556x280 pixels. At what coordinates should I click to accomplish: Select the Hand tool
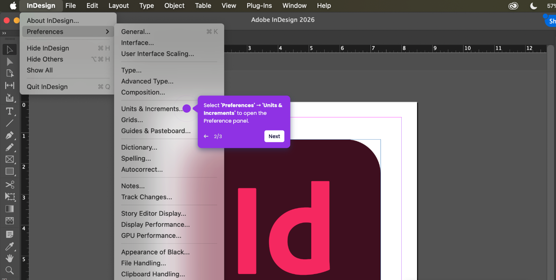tap(10, 258)
